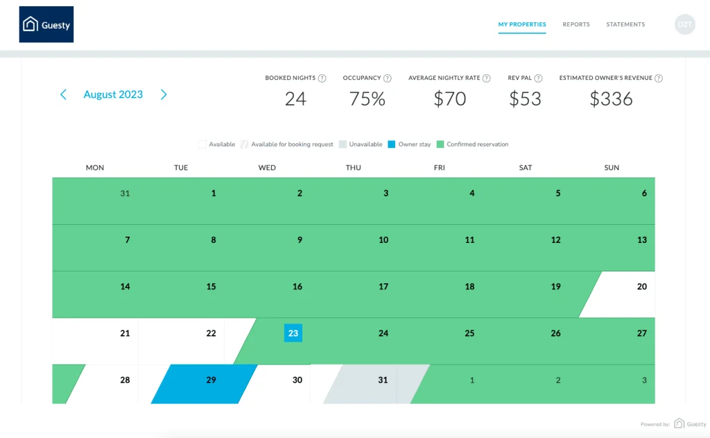Open the Reports tab
Image resolution: width=710 pixels, height=438 pixels.
coord(576,24)
